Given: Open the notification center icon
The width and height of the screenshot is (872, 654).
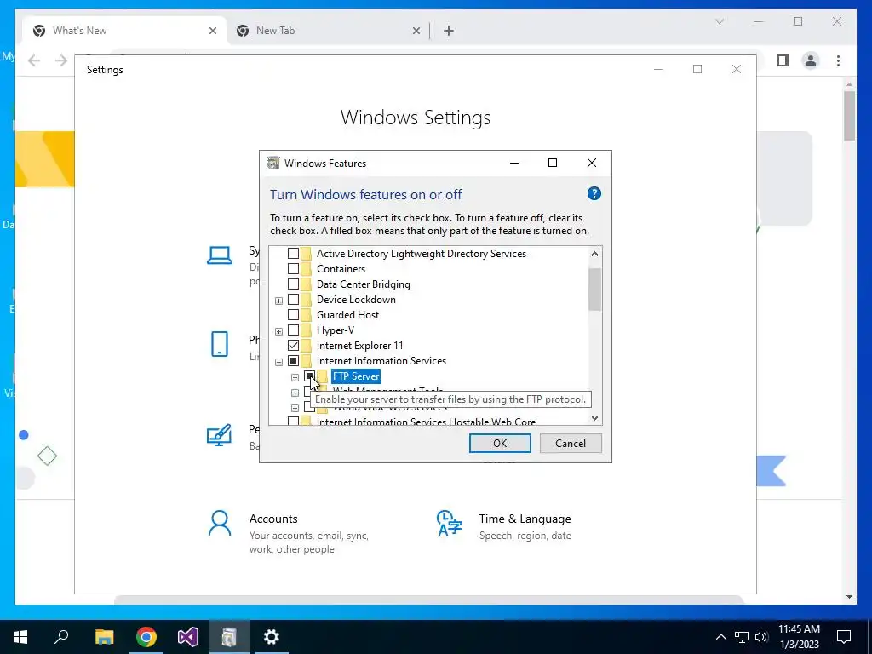Looking at the screenshot, I should (844, 637).
